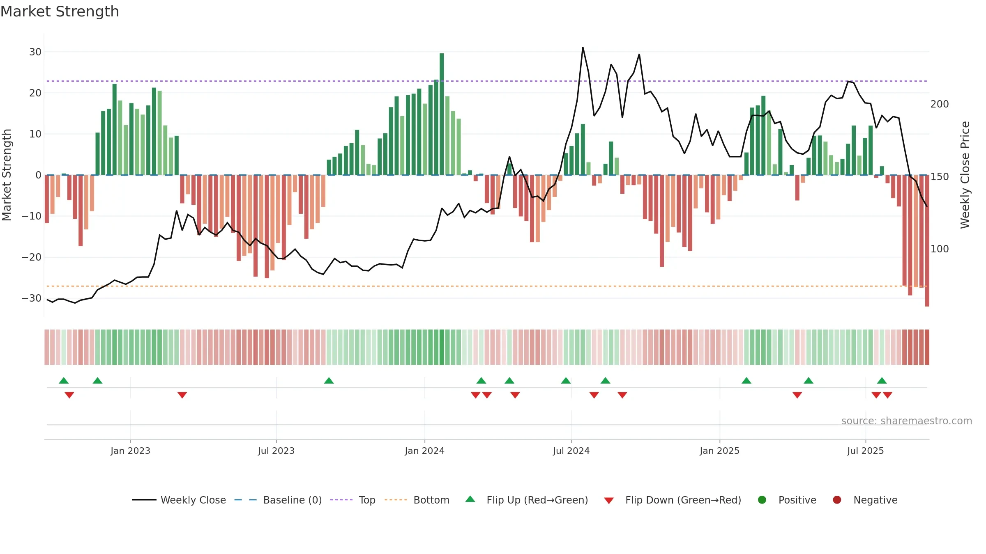Click the 100 tick label on right axis
Viewport: 986px width, 554px height.
click(x=940, y=249)
